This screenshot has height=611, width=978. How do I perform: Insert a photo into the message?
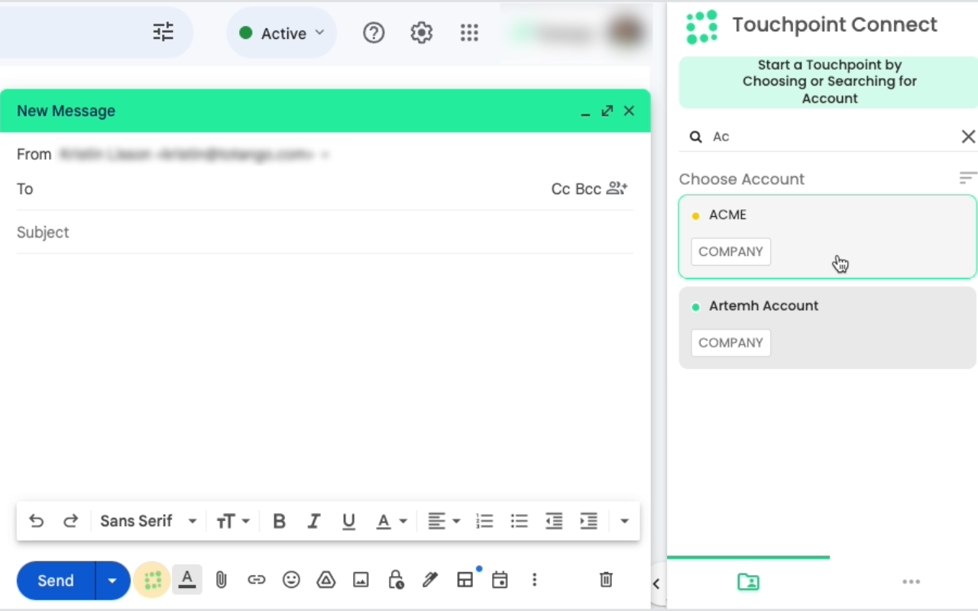point(361,580)
